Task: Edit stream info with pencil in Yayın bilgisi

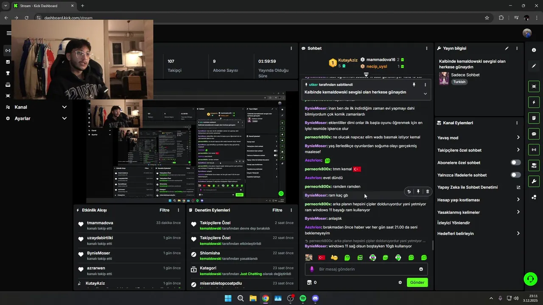Action: 507,48
